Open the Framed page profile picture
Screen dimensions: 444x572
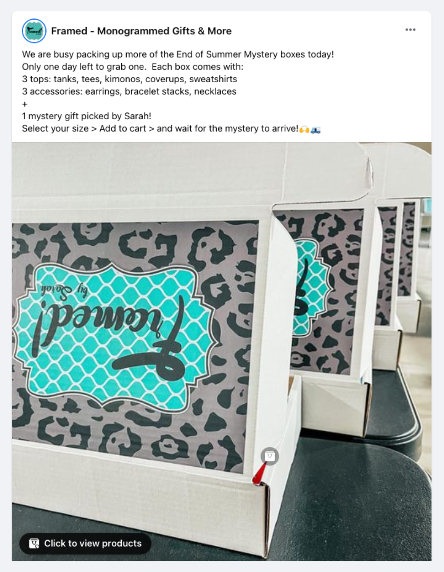pos(34,31)
